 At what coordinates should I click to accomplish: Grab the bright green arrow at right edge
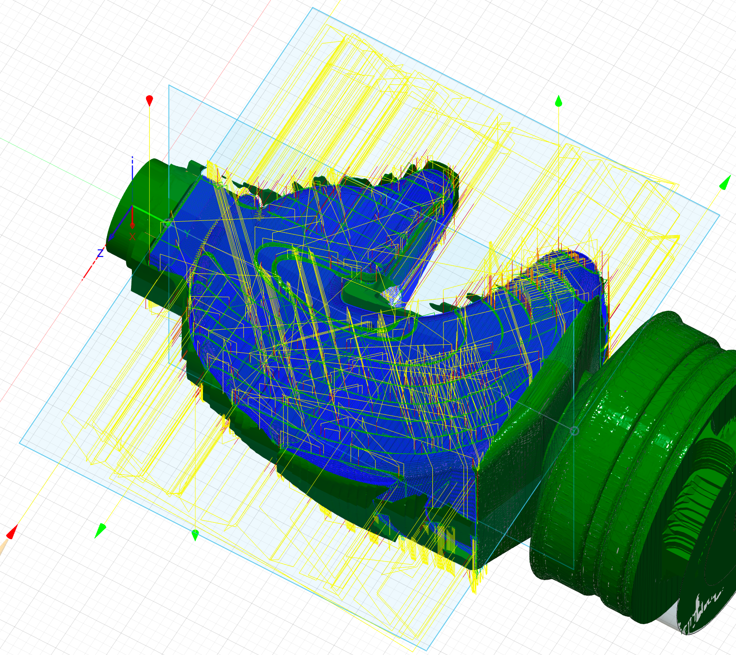[x=725, y=183]
